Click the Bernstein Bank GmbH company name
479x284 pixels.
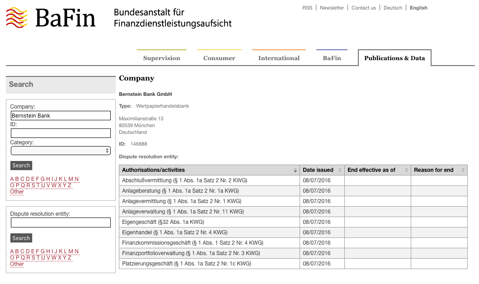146,94
